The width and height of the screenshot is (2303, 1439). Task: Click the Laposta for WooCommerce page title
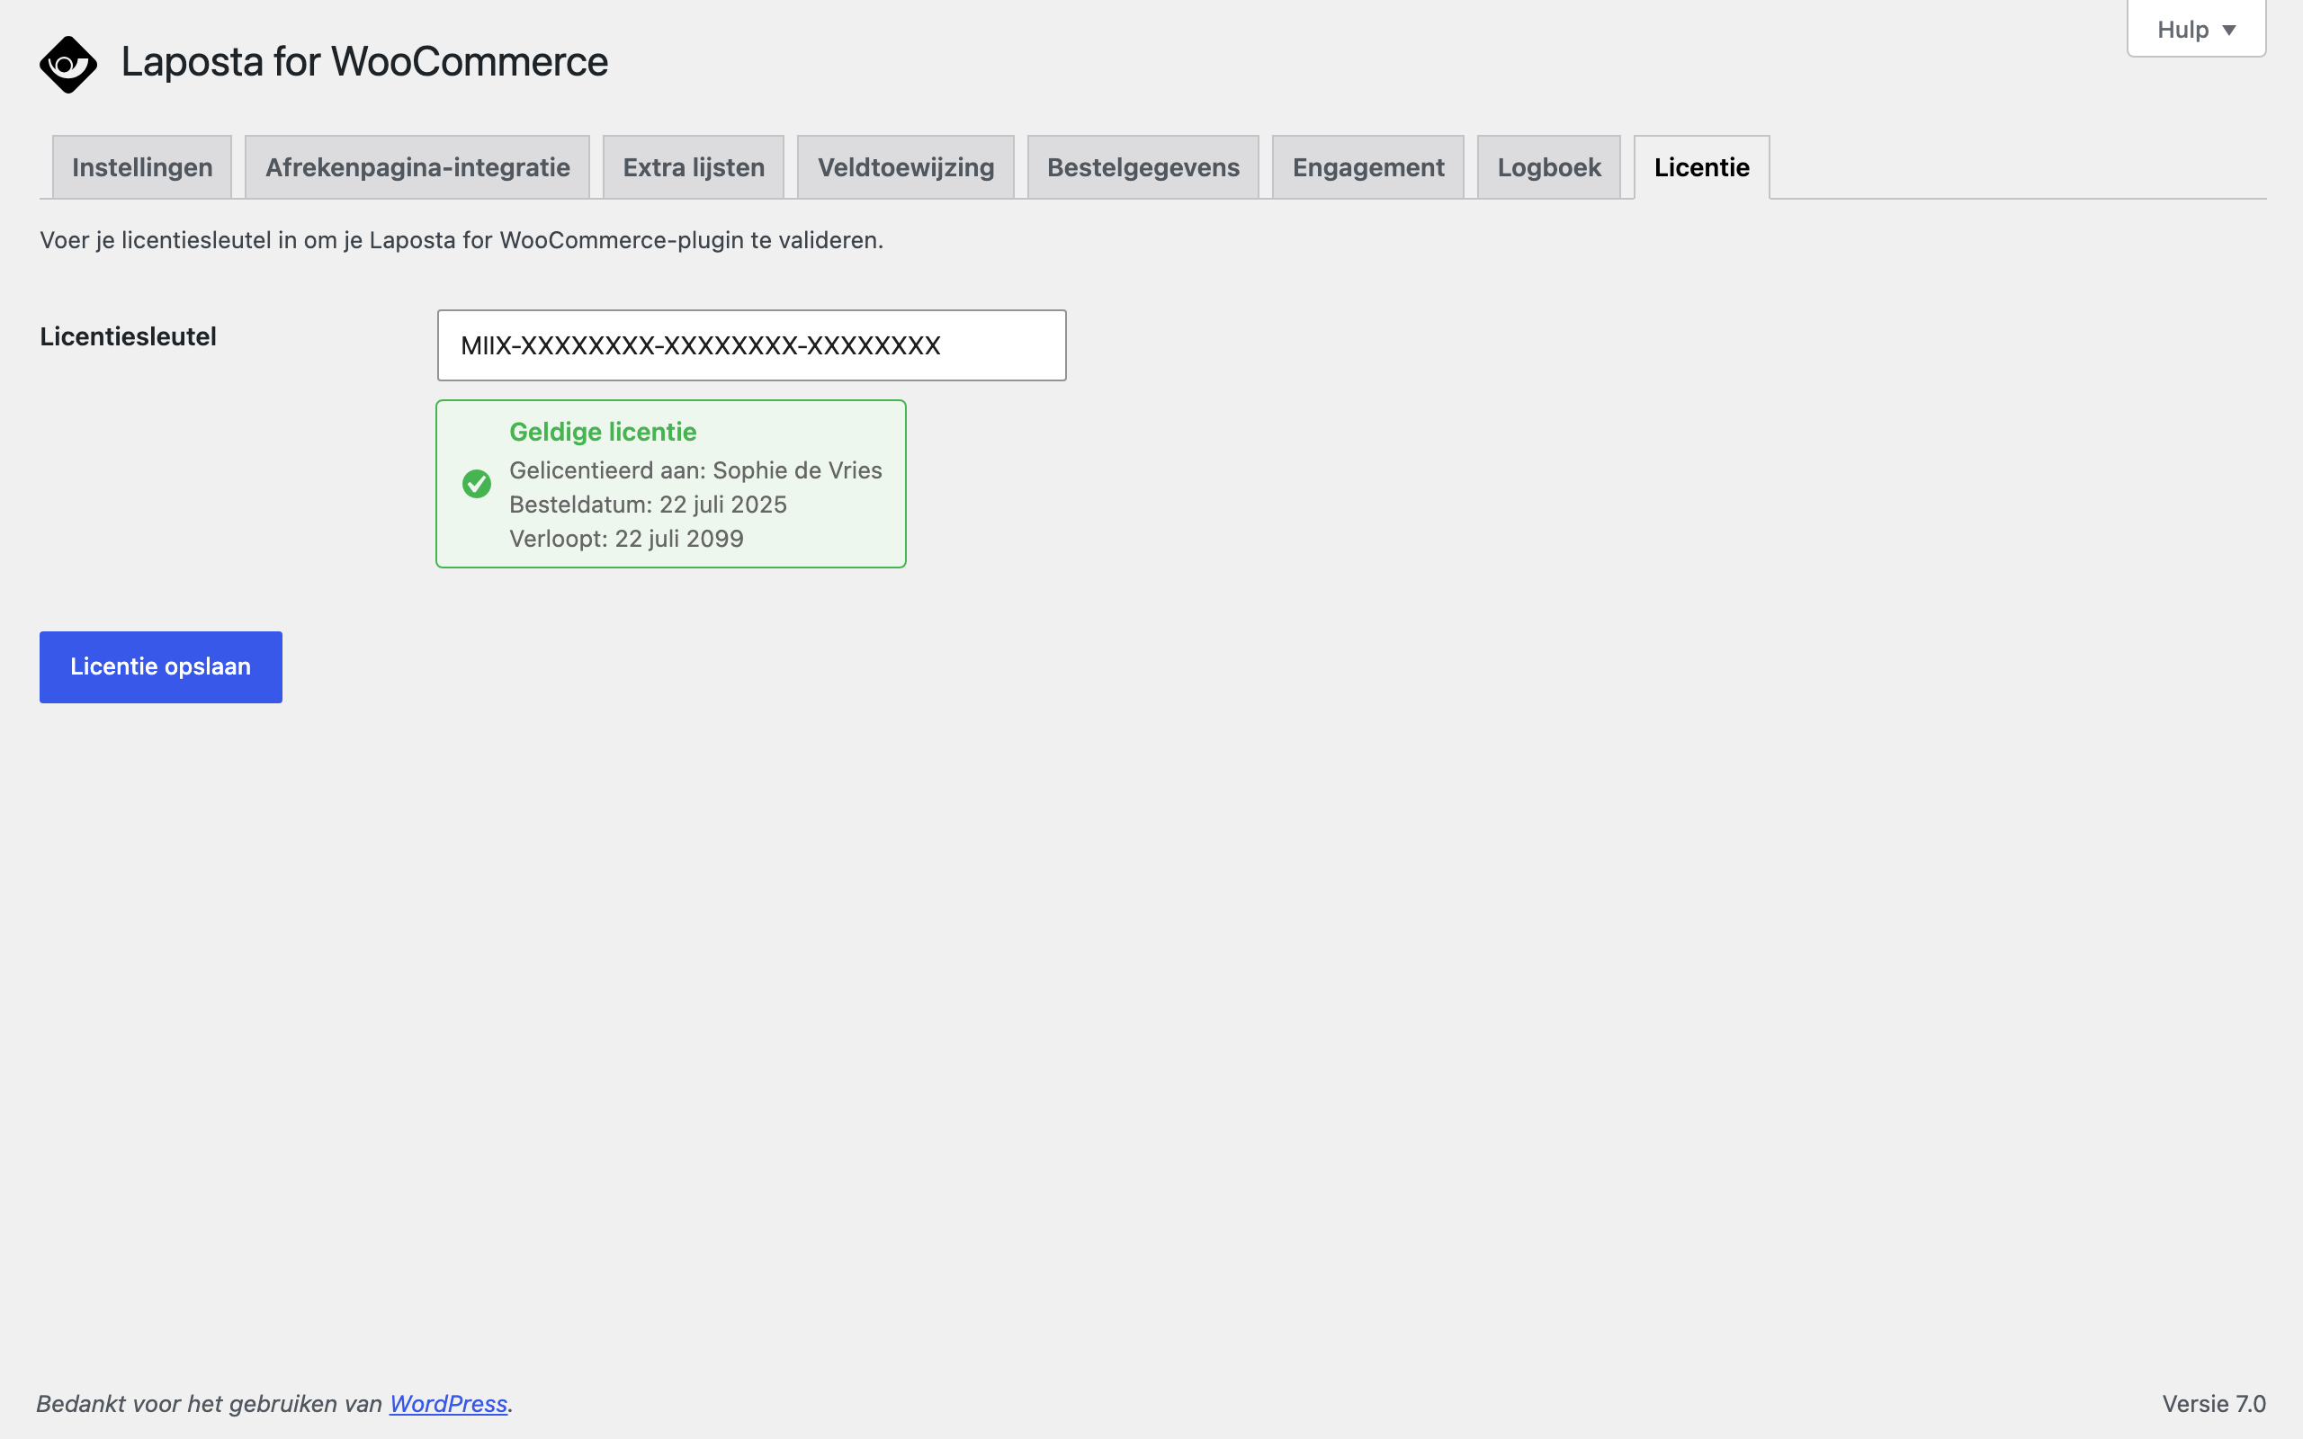[x=364, y=63]
